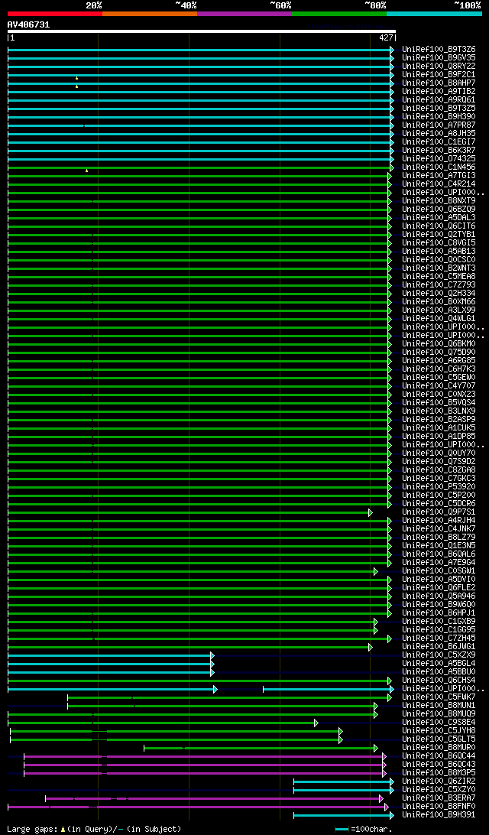Click the arrowhead ending the C0SGW1 bar
Viewport: 489px width, 835px height.
click(376, 571)
